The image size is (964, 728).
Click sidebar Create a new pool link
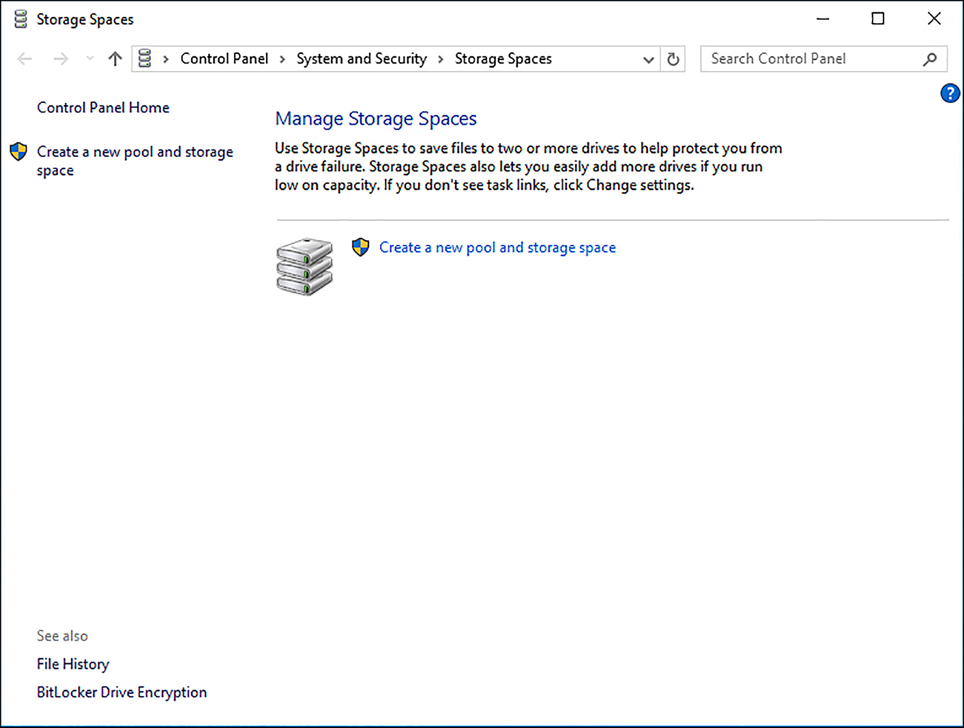(x=135, y=161)
